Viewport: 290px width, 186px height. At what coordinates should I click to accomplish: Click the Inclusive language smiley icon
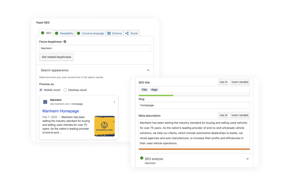79,33
